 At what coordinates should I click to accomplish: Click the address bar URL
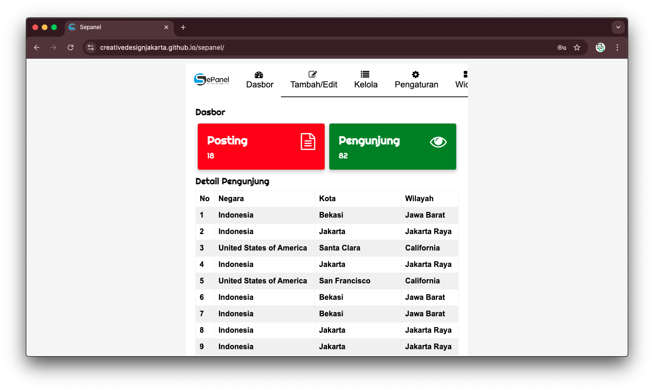[x=162, y=47]
